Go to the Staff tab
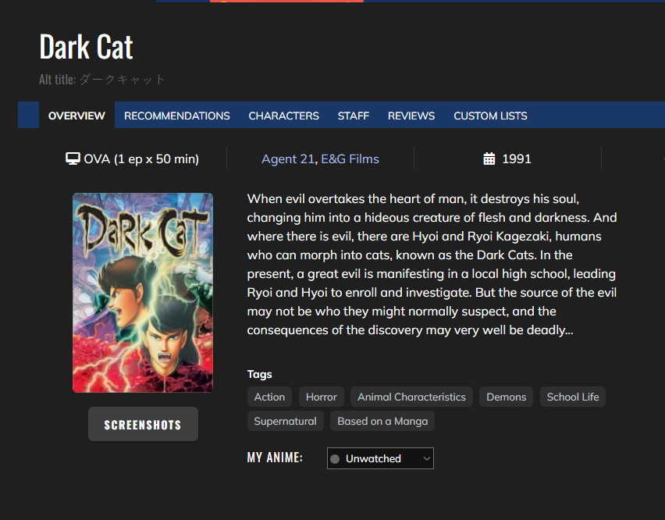 point(353,116)
